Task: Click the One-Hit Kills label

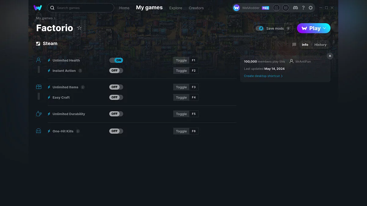Action: point(63,131)
